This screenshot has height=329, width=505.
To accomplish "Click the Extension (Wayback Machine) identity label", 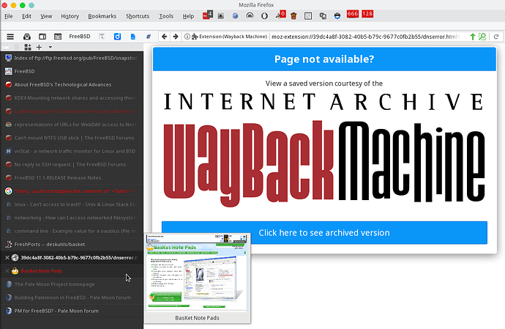I will pyautogui.click(x=230, y=37).
